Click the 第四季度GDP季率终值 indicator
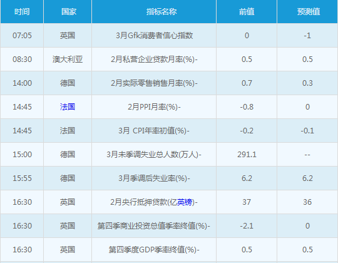338x263 pixels. tap(154, 250)
